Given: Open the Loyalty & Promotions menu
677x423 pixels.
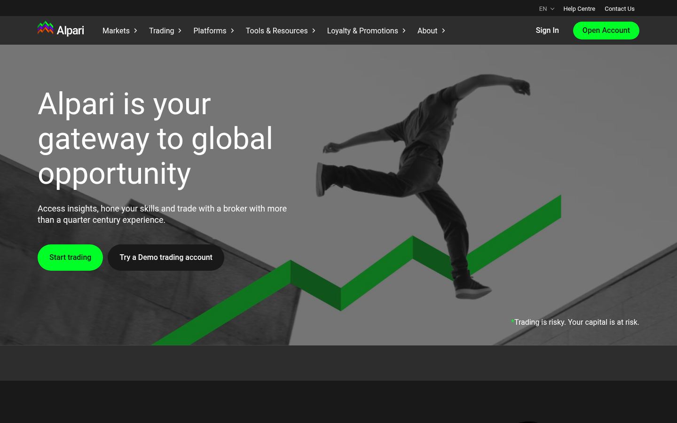Looking at the screenshot, I should click(362, 31).
